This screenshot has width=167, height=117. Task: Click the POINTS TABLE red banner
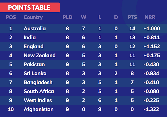pos(30,8)
